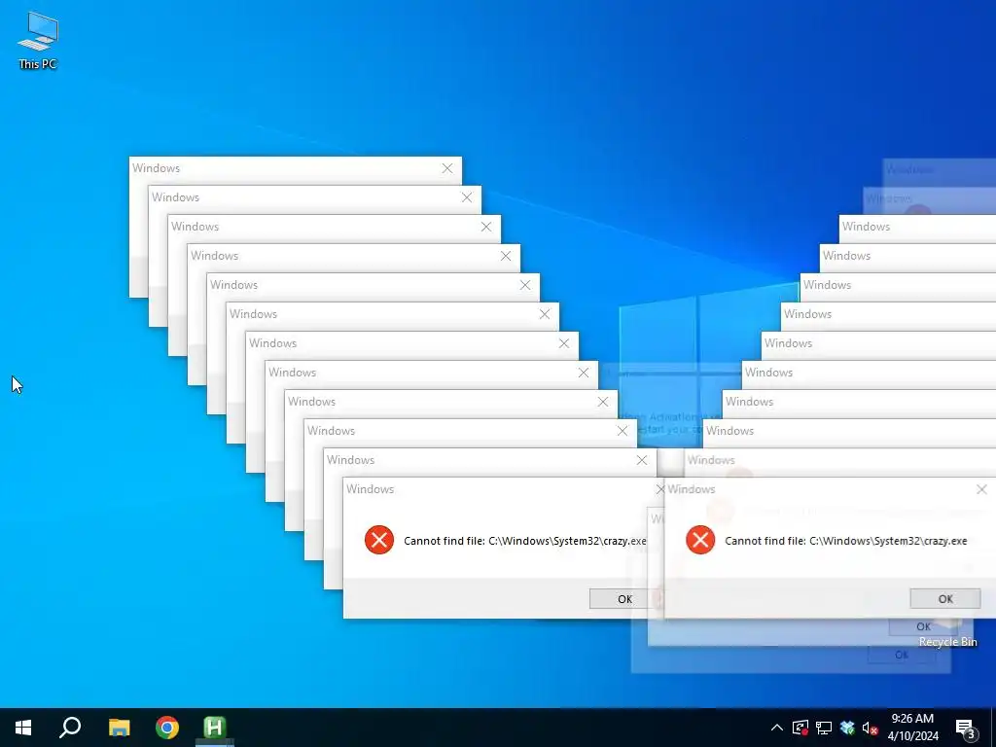Click red error icon in front left dialog

(x=379, y=540)
